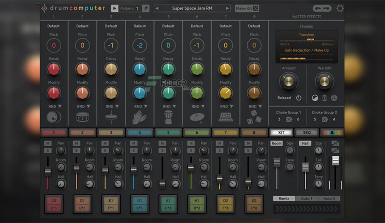Mute channel 1

(x=47, y=143)
